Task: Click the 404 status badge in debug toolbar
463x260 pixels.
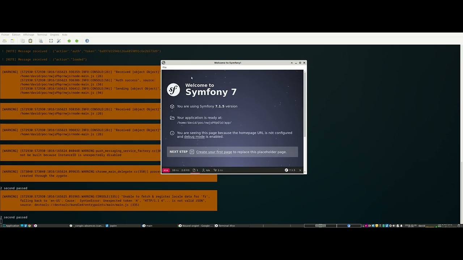Action: click(166, 170)
